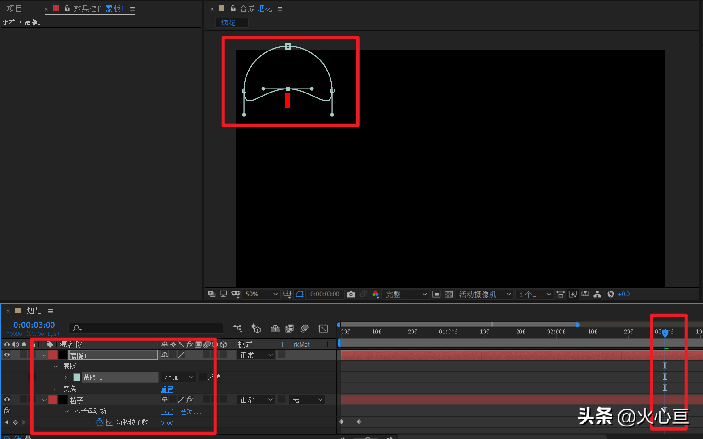Toggle visibility eye of 粒子 layer
703x439 pixels.
(7, 399)
